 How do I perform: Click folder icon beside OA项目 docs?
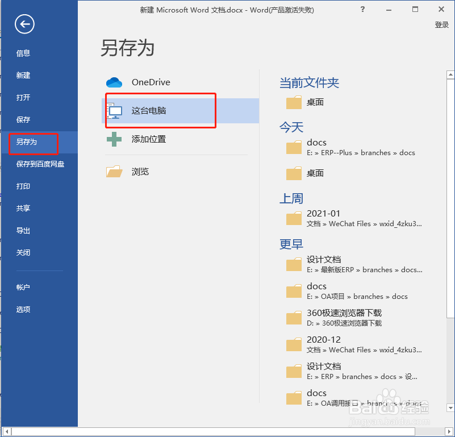click(x=294, y=291)
